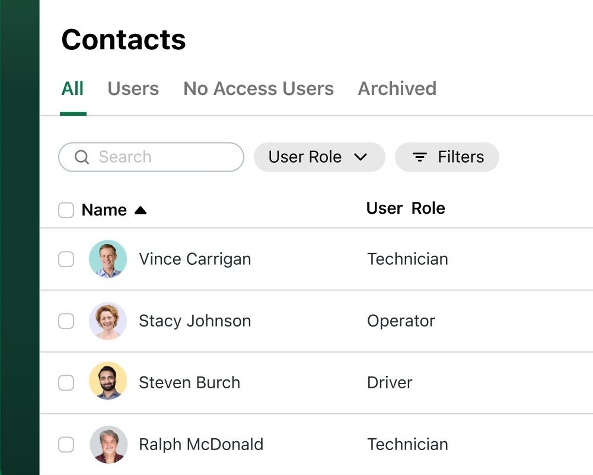The height and width of the screenshot is (475, 593).
Task: Open Steven Burch's avatar photo
Action: point(108,381)
